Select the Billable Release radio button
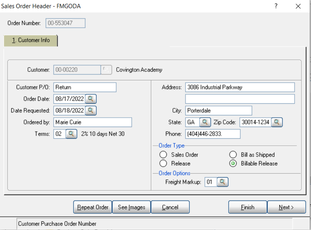 point(233,164)
